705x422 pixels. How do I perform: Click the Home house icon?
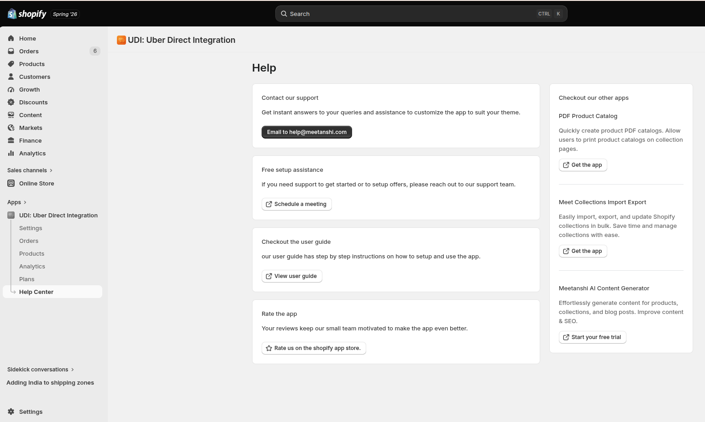11,38
